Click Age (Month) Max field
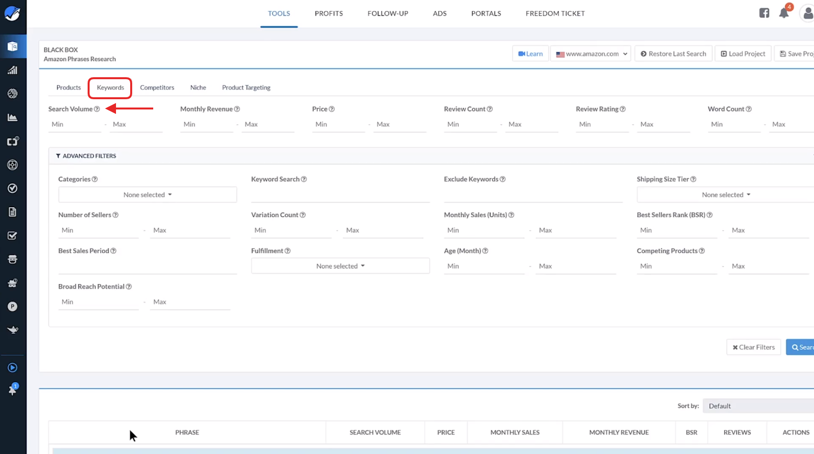Screen dimensions: 814x454 point(576,266)
